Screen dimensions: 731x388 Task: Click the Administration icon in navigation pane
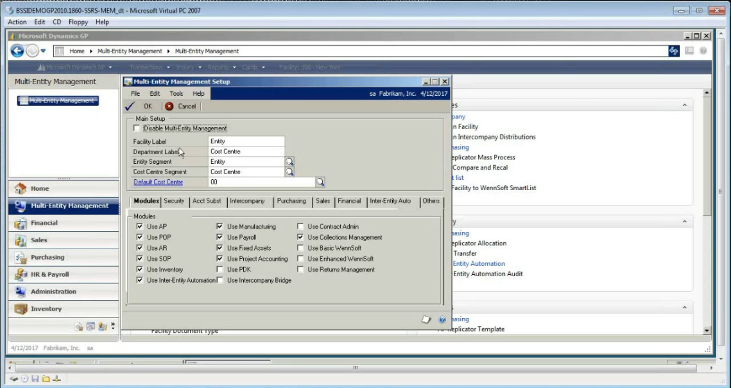(20, 292)
